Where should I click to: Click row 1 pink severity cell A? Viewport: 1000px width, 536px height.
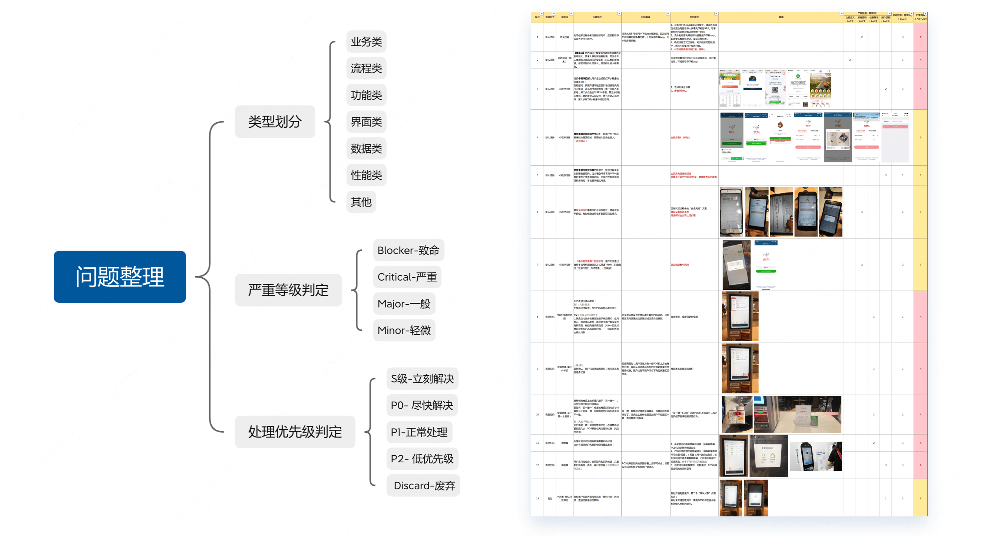click(920, 37)
